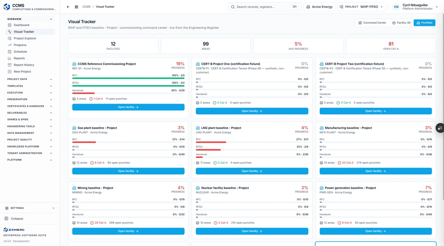Click the 12 Facilities summary card

tap(113, 46)
